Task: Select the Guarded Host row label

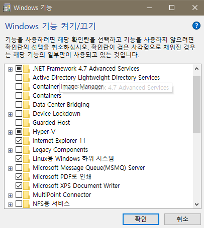Action: [x=51, y=123]
